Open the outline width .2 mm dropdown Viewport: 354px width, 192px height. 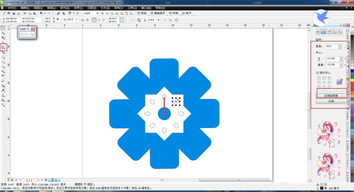tap(159, 20)
